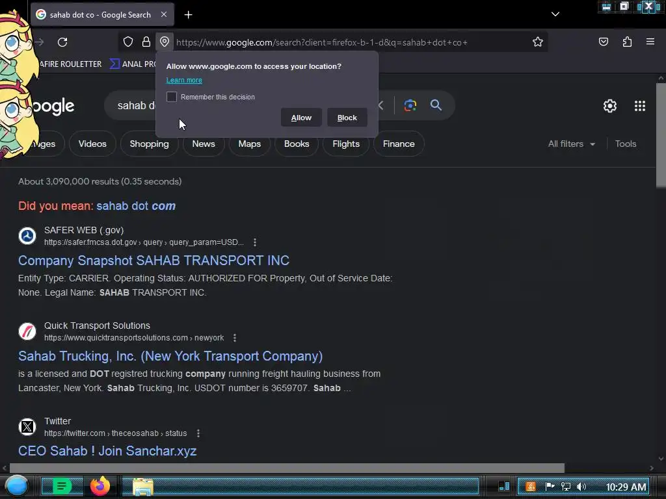Click the vertical page scrollbar thumb
The image size is (666, 499).
pyautogui.click(x=661, y=135)
